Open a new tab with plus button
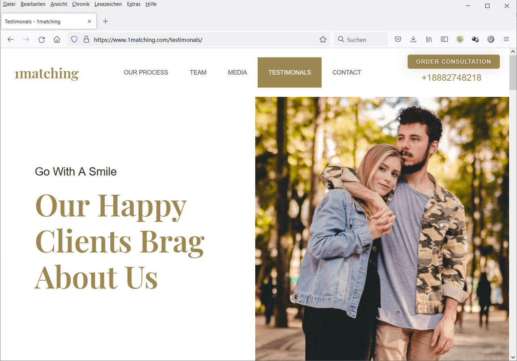 105,21
